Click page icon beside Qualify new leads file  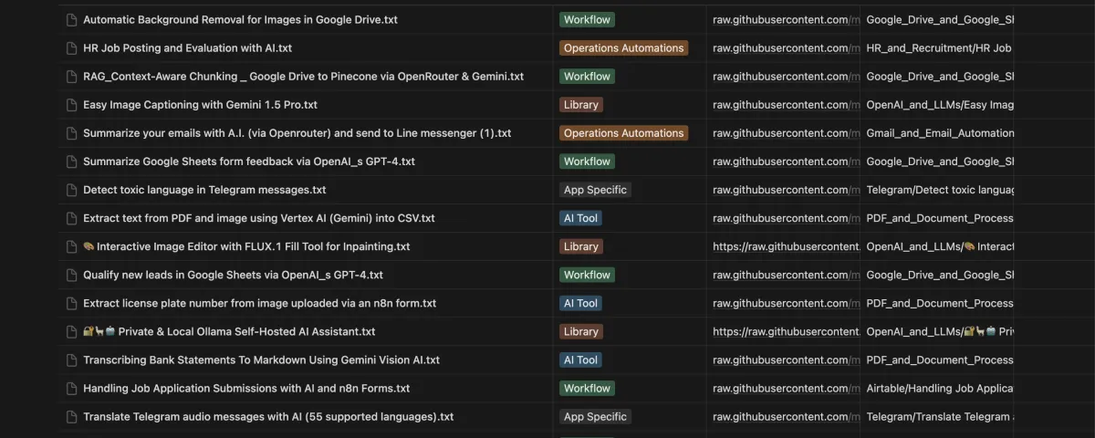[70, 275]
